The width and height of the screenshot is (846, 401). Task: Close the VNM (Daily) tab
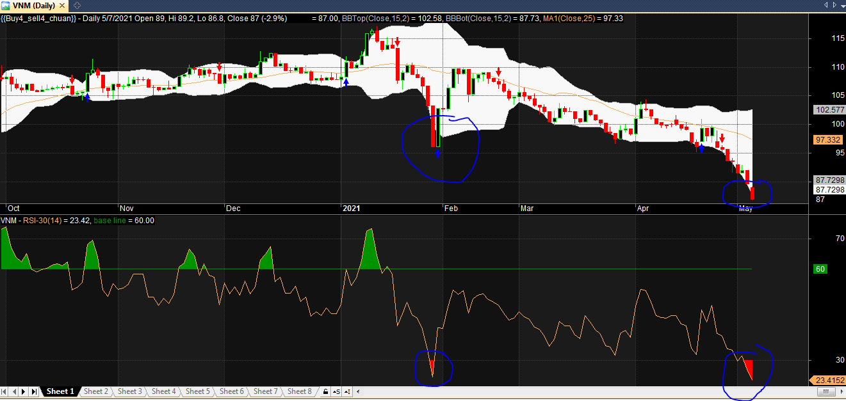(x=63, y=5)
